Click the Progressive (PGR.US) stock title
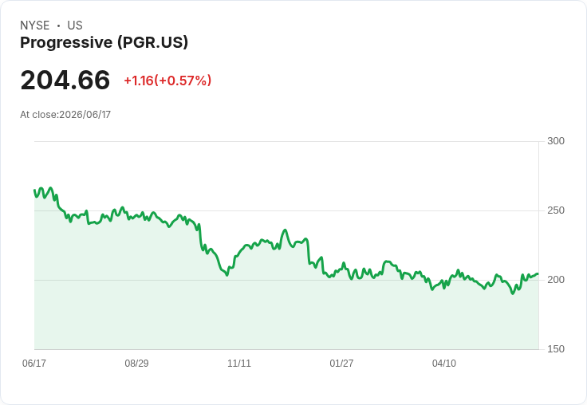Screen dimensions: 587x405 coord(104,42)
